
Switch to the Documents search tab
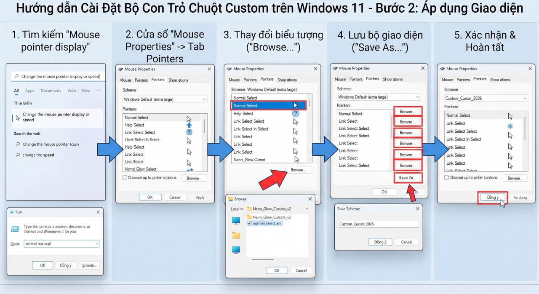point(51,91)
